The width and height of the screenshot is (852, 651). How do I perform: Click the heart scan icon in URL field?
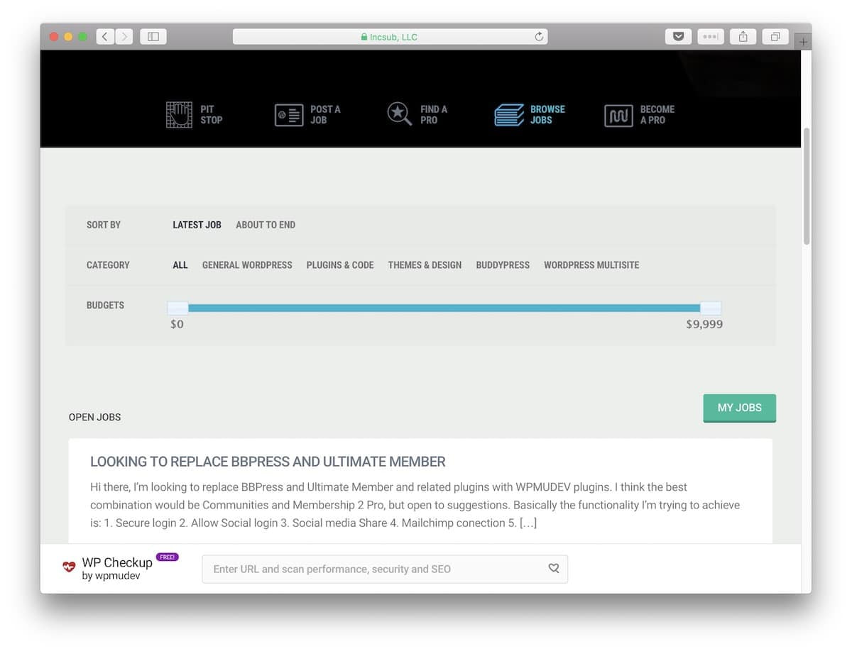[x=554, y=569]
